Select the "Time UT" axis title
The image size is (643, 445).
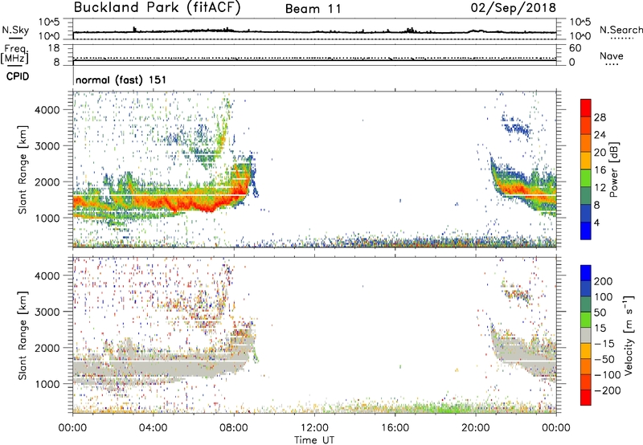(314, 440)
